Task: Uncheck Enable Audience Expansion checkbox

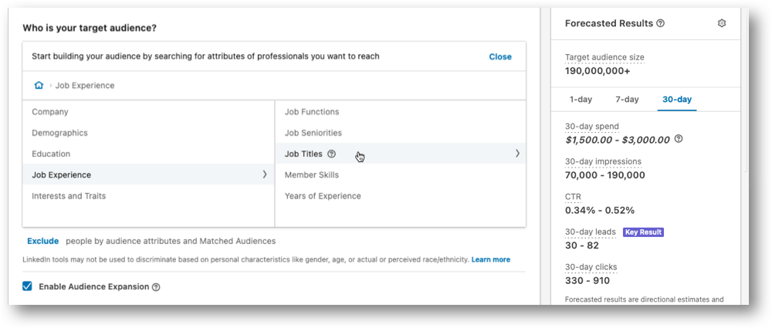Action: (28, 286)
